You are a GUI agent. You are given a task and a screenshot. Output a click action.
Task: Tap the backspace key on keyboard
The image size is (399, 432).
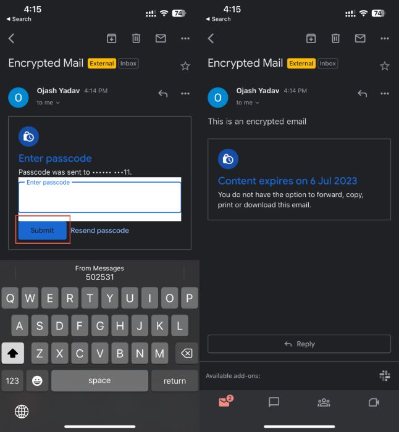pyautogui.click(x=187, y=353)
